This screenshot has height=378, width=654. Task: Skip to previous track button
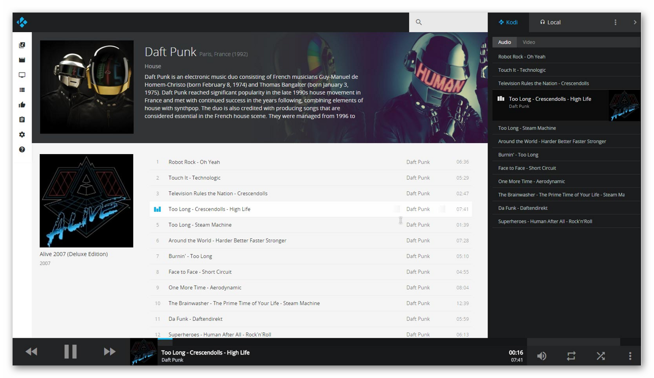(x=31, y=352)
